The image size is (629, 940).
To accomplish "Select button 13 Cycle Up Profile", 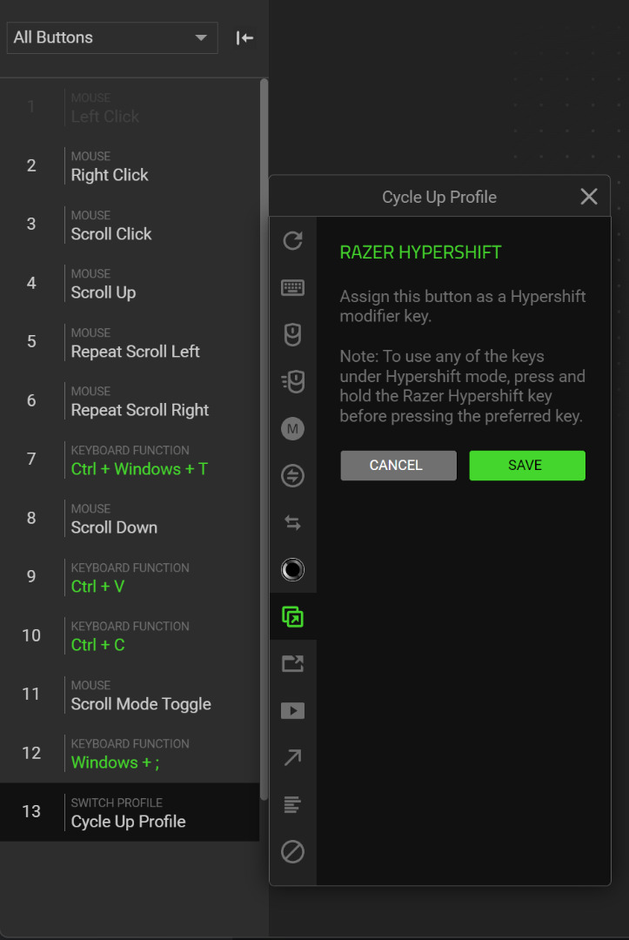I will [130, 812].
